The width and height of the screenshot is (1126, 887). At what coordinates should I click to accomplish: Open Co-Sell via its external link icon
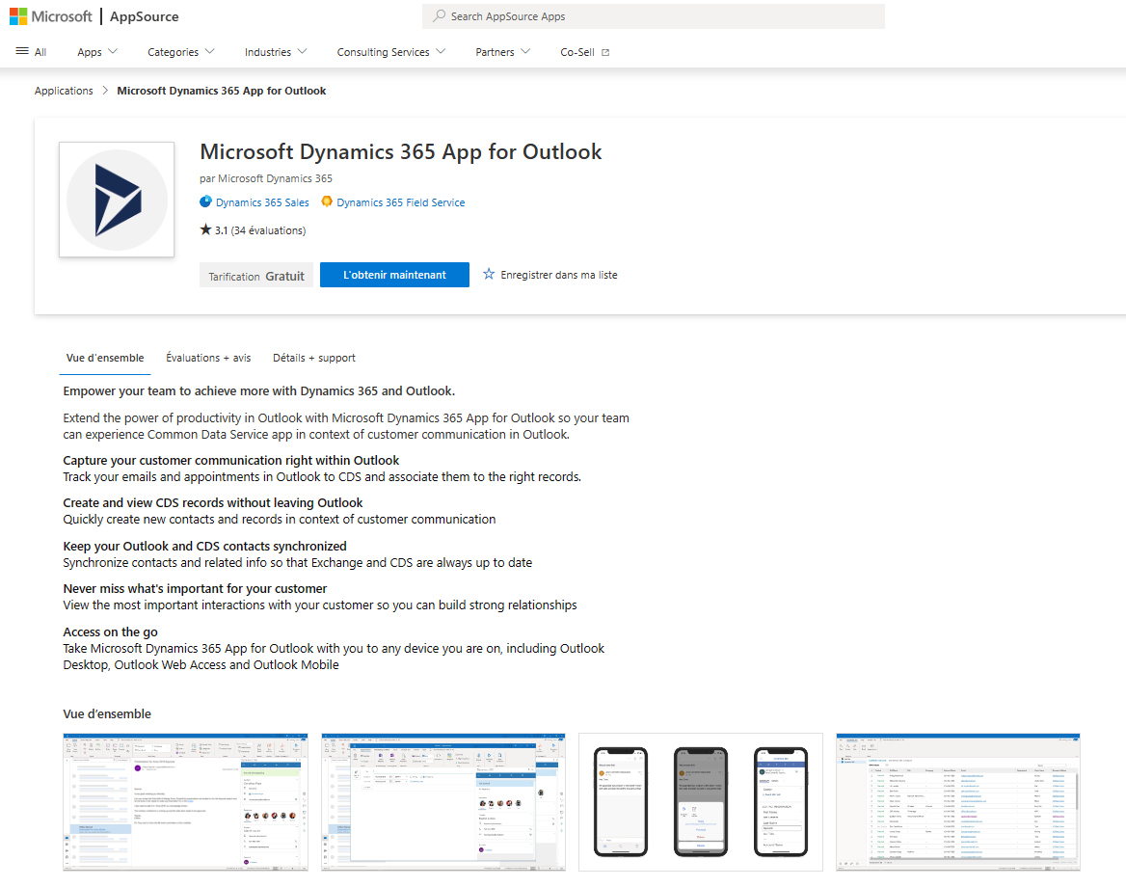[x=606, y=51]
